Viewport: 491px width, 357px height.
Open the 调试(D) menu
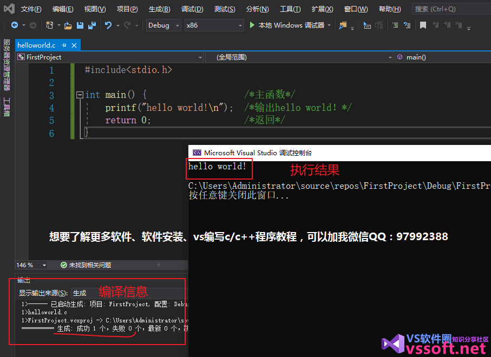pos(192,9)
